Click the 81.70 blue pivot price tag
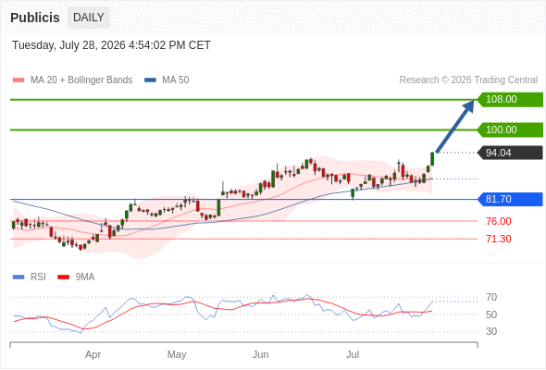546x370 pixels. tap(510, 200)
